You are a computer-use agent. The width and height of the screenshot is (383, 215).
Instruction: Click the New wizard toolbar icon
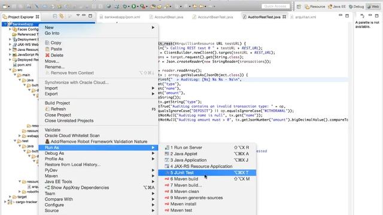pos(5,7)
